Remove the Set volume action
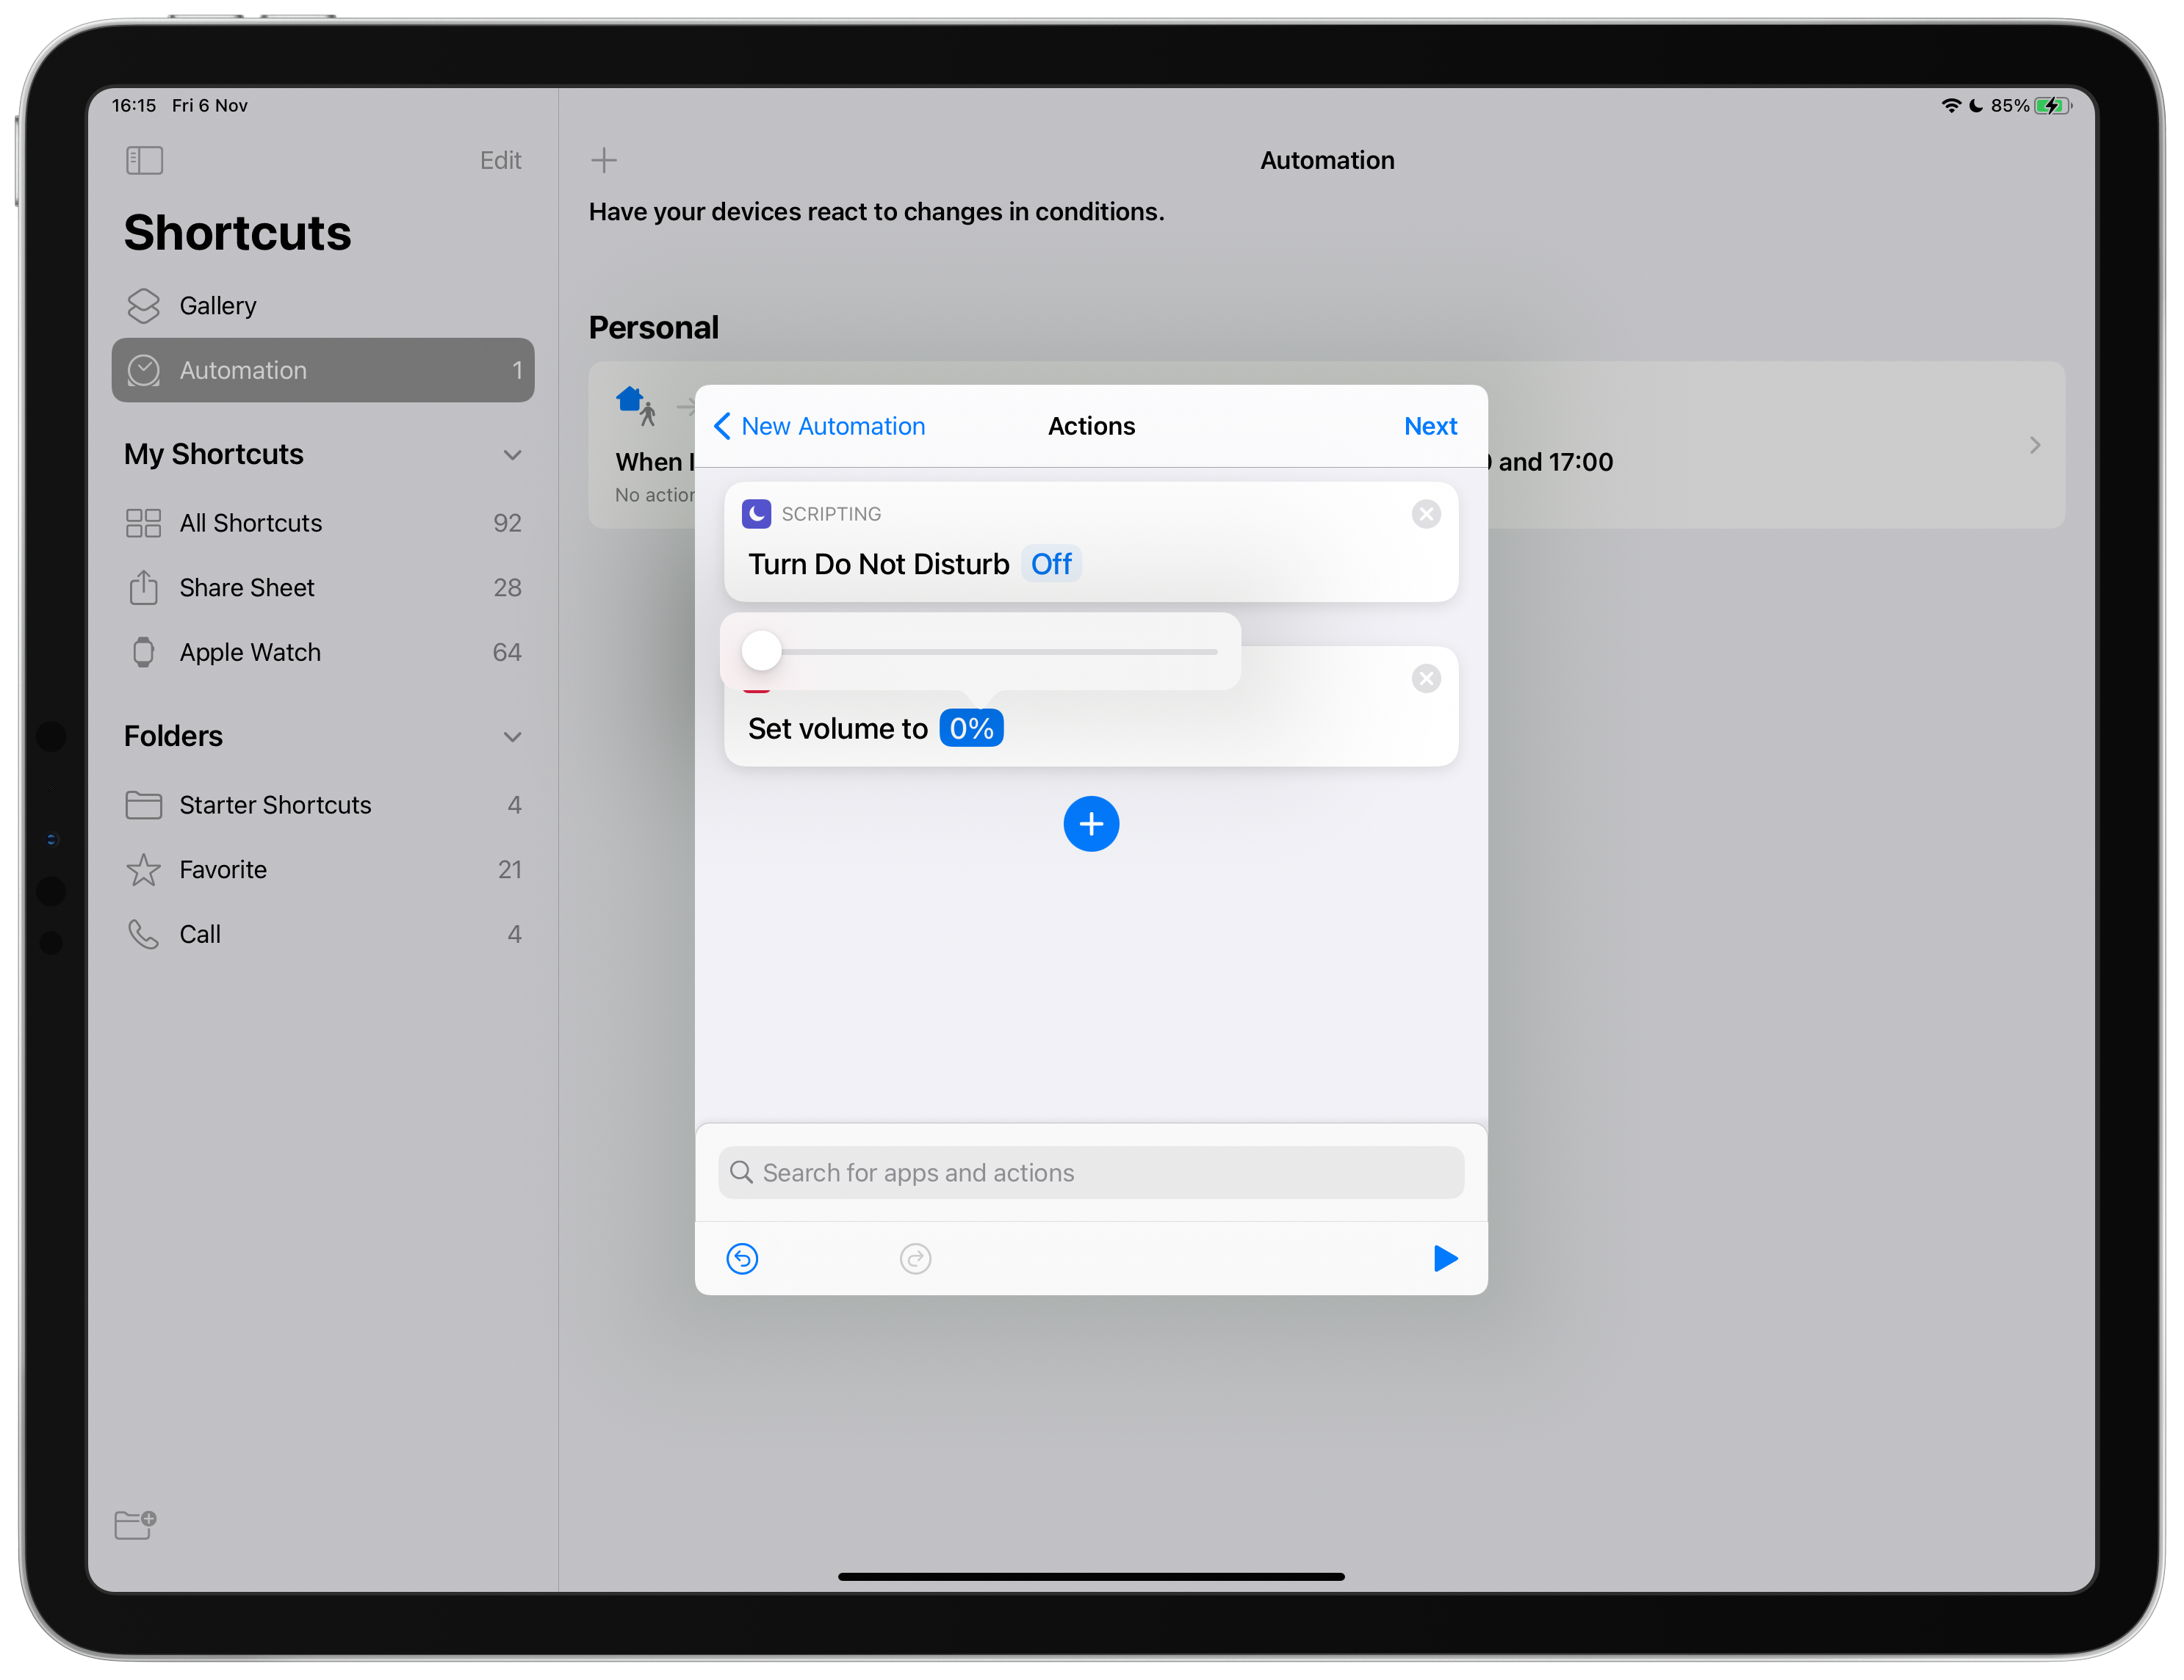This screenshot has height=1680, width=2184. pyautogui.click(x=1425, y=678)
